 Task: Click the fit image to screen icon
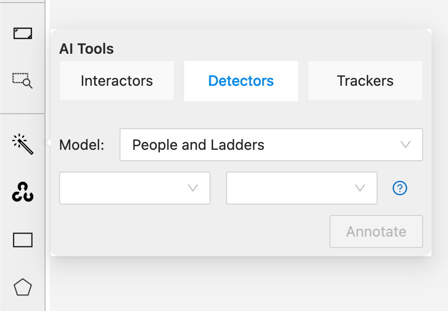click(x=23, y=34)
